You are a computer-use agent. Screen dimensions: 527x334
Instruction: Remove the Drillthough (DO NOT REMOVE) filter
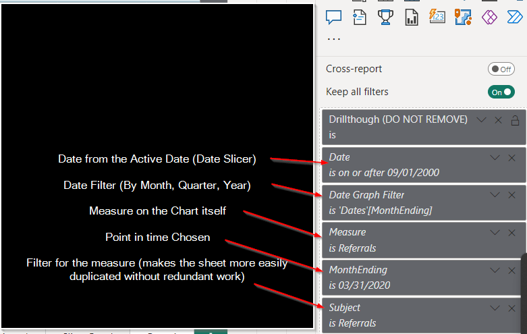(x=498, y=120)
